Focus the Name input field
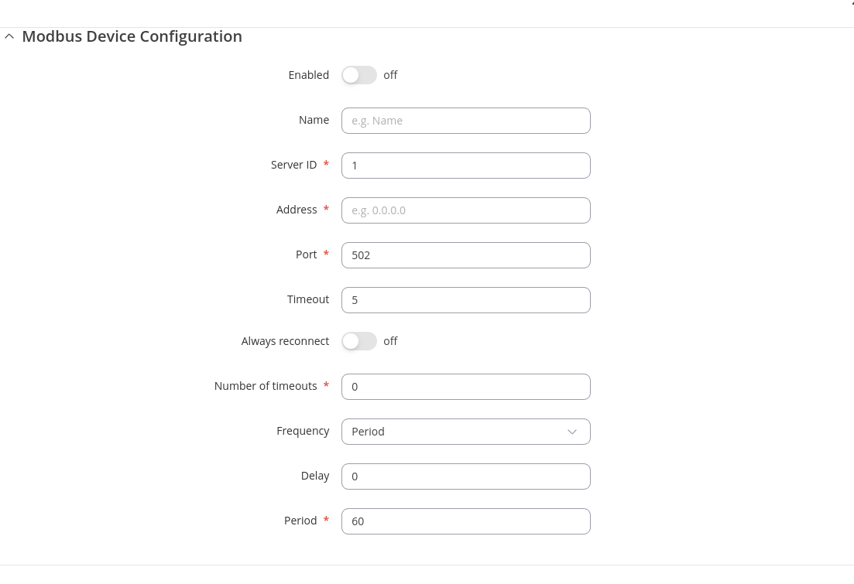Image resolution: width=854 pixels, height=584 pixels. (x=465, y=121)
